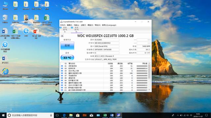Toggle IME language indicator 中
The image size is (211, 118).
(191, 115)
